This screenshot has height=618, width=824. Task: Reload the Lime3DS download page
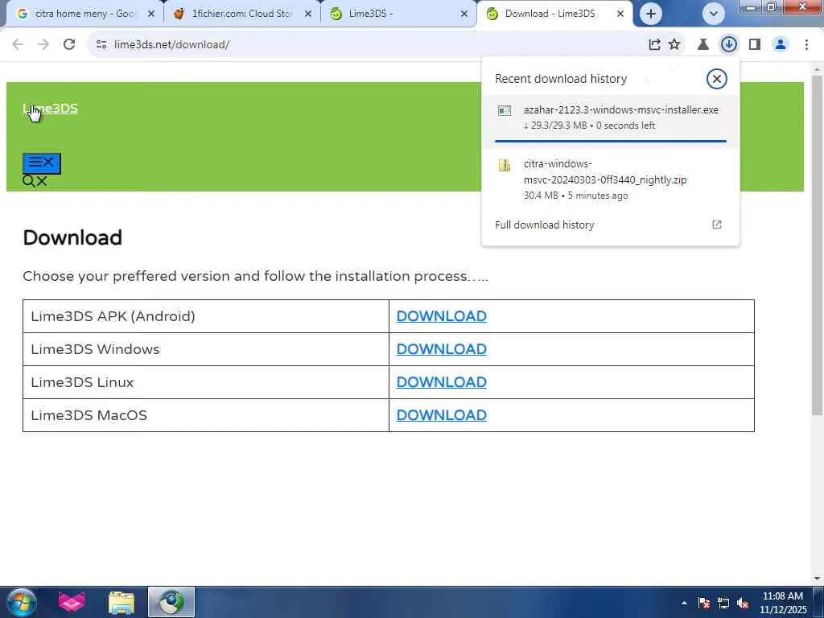tap(69, 45)
